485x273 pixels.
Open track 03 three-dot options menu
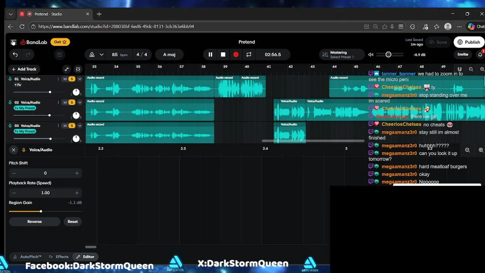point(58,126)
